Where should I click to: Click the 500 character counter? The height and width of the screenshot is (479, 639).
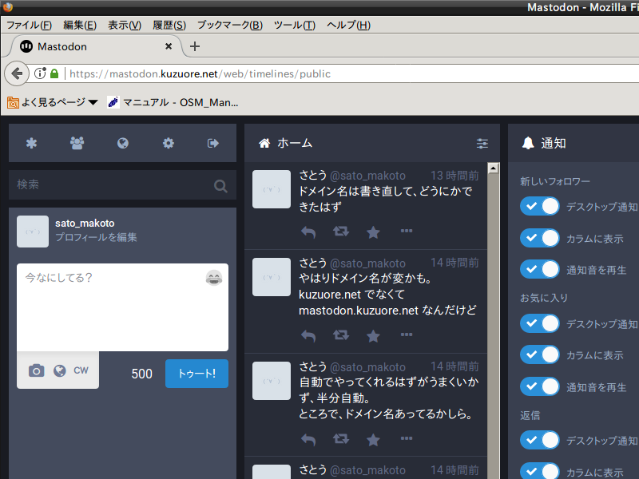(142, 374)
